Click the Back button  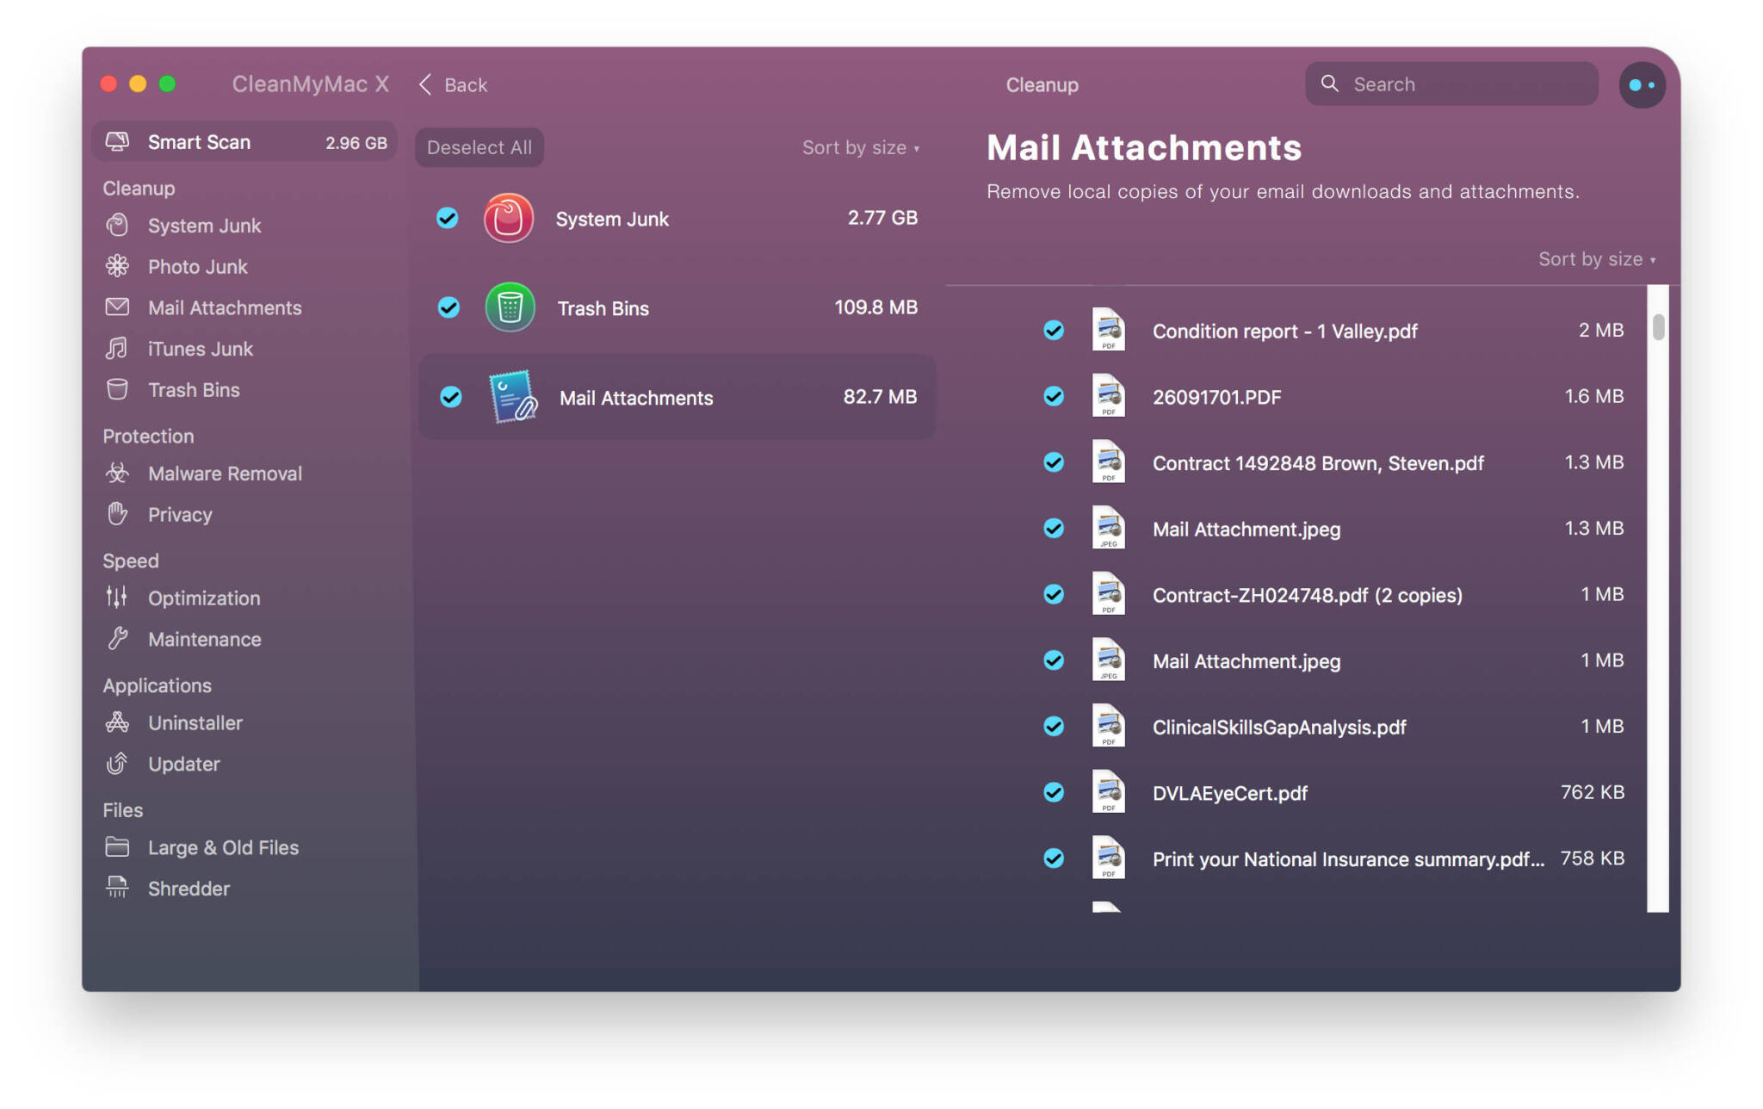pos(453,84)
